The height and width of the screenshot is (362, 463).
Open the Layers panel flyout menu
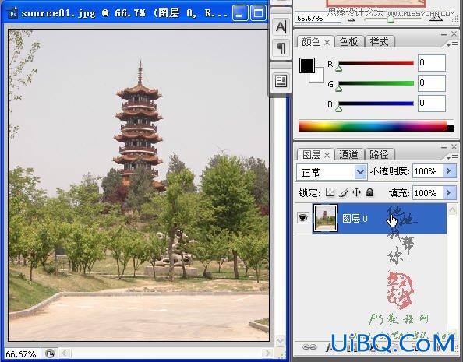coord(452,158)
